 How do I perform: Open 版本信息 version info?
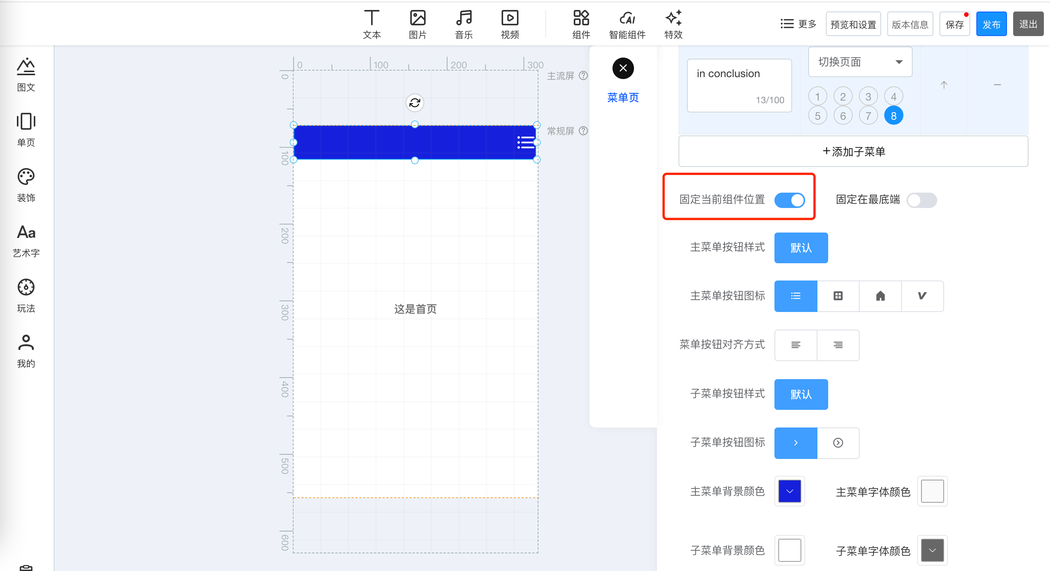pos(910,24)
